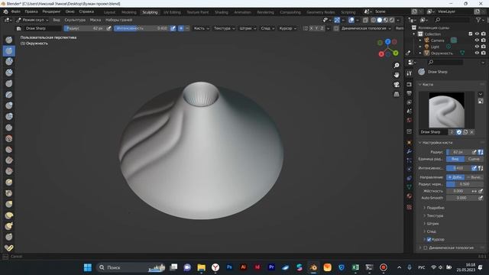Open the Modifiers wrench properties tab
This screenshot has height=275, width=489.
coord(410,151)
